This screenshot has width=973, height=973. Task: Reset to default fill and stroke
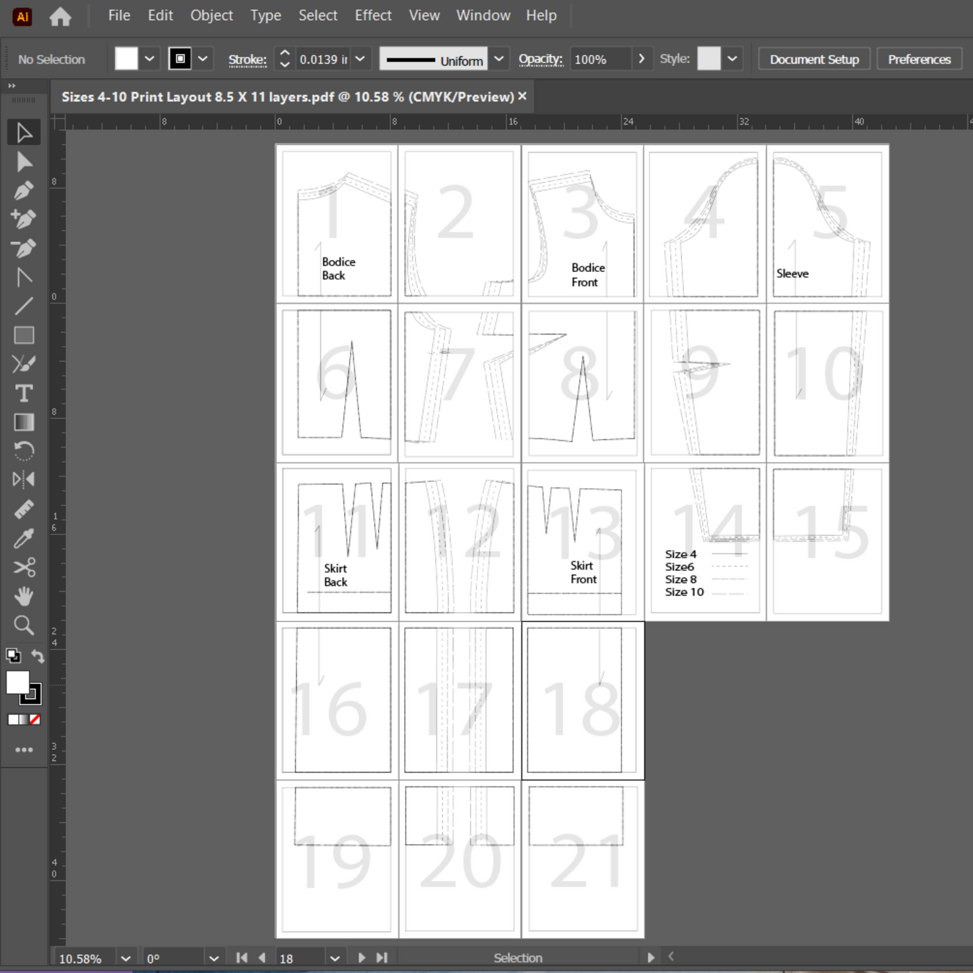pyautogui.click(x=13, y=656)
